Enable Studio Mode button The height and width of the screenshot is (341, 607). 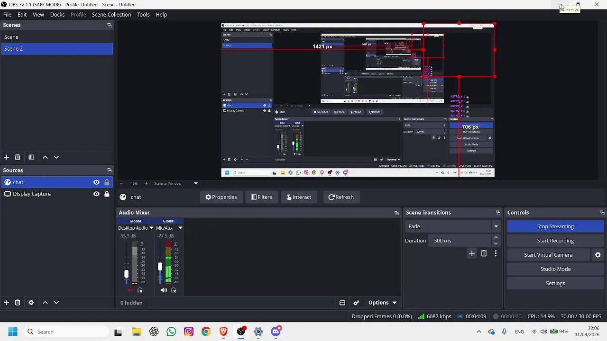pyautogui.click(x=555, y=269)
